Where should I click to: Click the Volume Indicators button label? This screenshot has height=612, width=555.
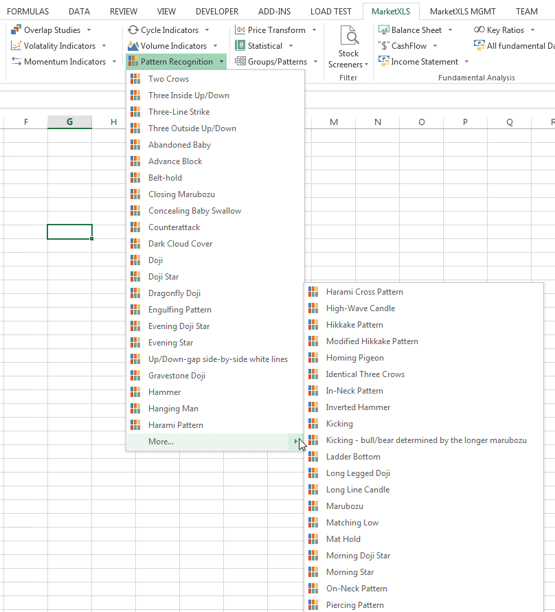pos(174,46)
